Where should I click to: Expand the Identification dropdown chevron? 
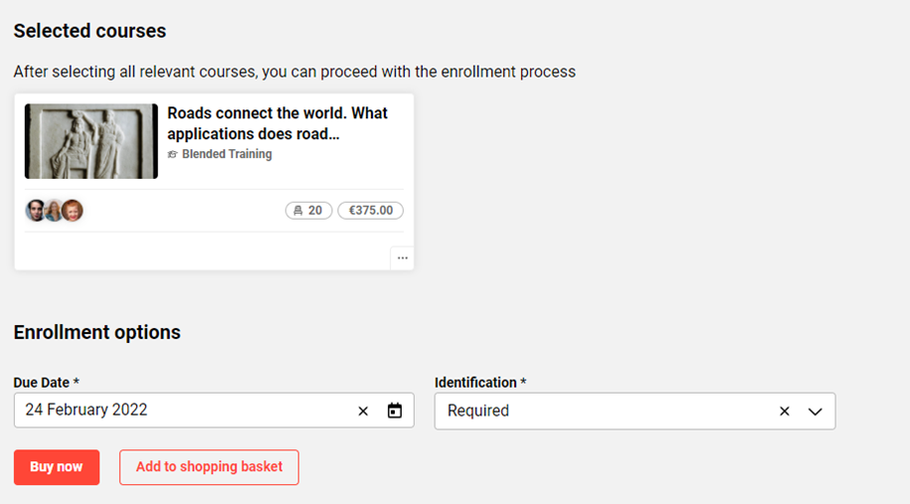[816, 411]
